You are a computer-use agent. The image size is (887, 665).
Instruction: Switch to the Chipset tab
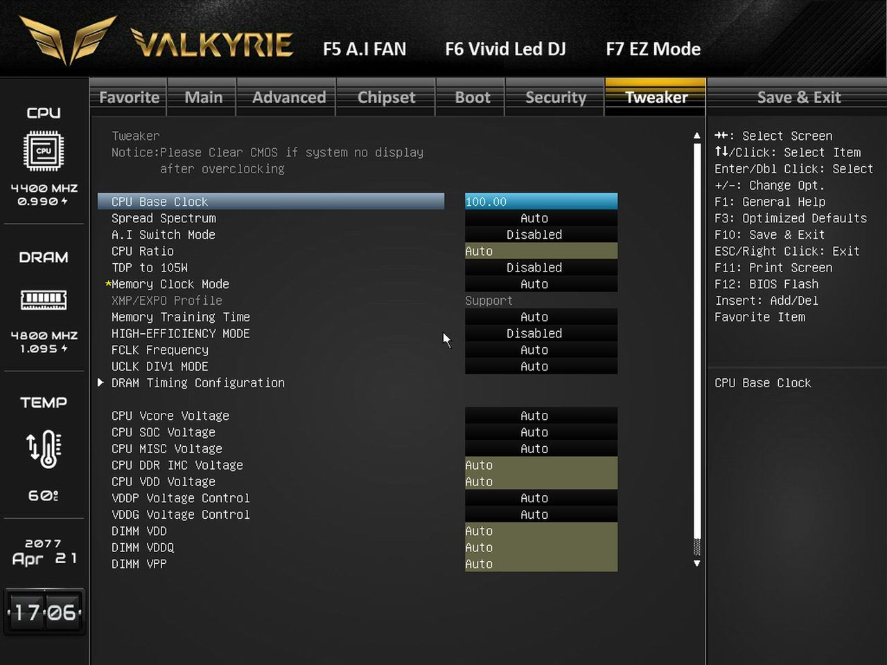386,98
